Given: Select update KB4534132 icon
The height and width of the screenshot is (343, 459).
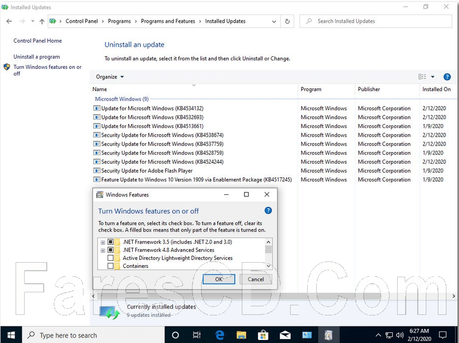Looking at the screenshot, I should pyautogui.click(x=97, y=108).
